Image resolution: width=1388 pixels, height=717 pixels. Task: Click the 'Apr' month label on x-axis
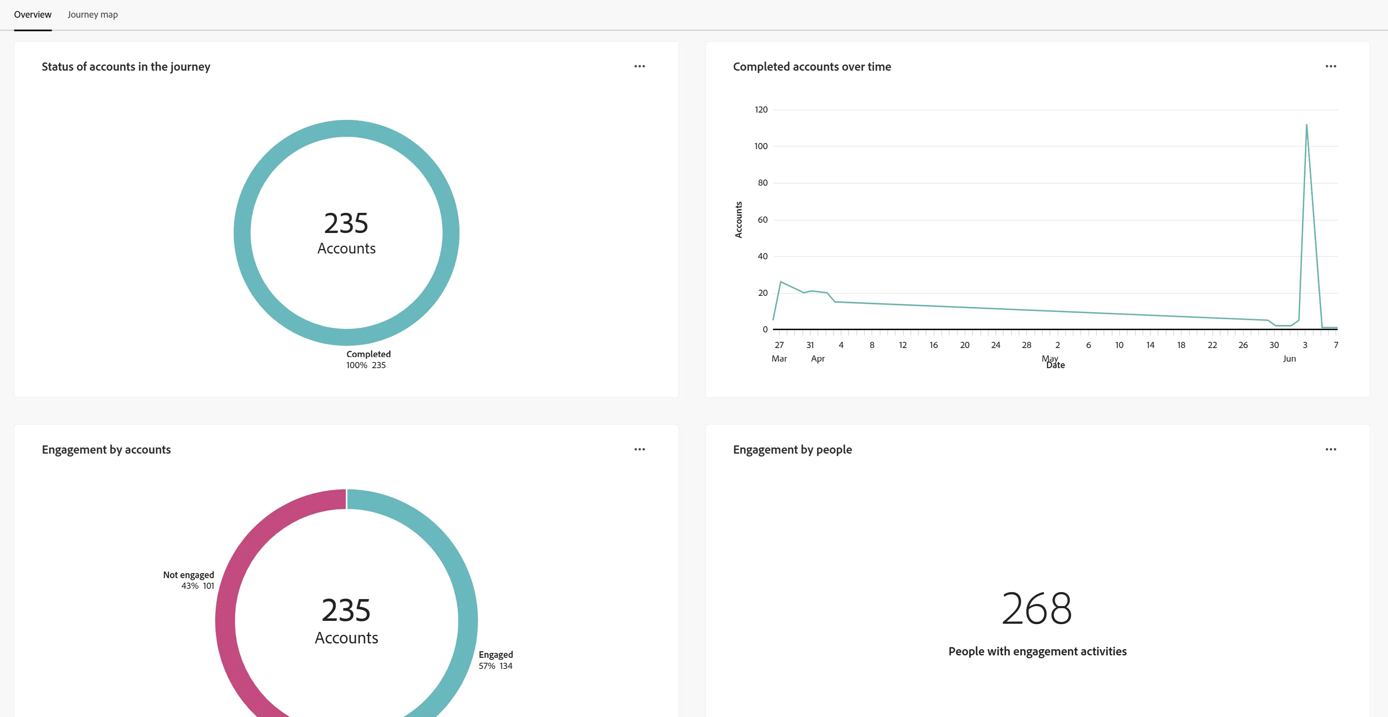coord(818,359)
